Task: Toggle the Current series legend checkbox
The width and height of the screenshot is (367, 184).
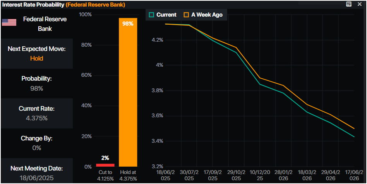Action: tap(151, 15)
